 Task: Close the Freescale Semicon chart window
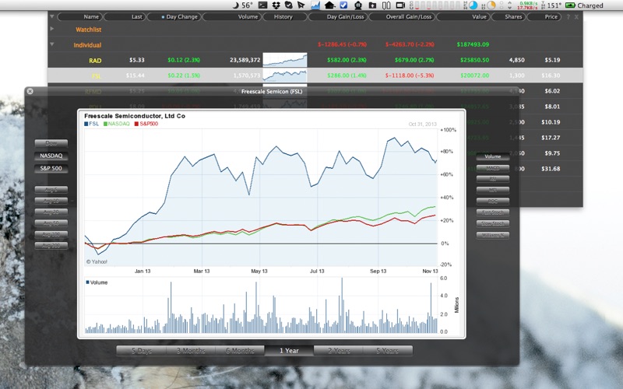[30, 91]
